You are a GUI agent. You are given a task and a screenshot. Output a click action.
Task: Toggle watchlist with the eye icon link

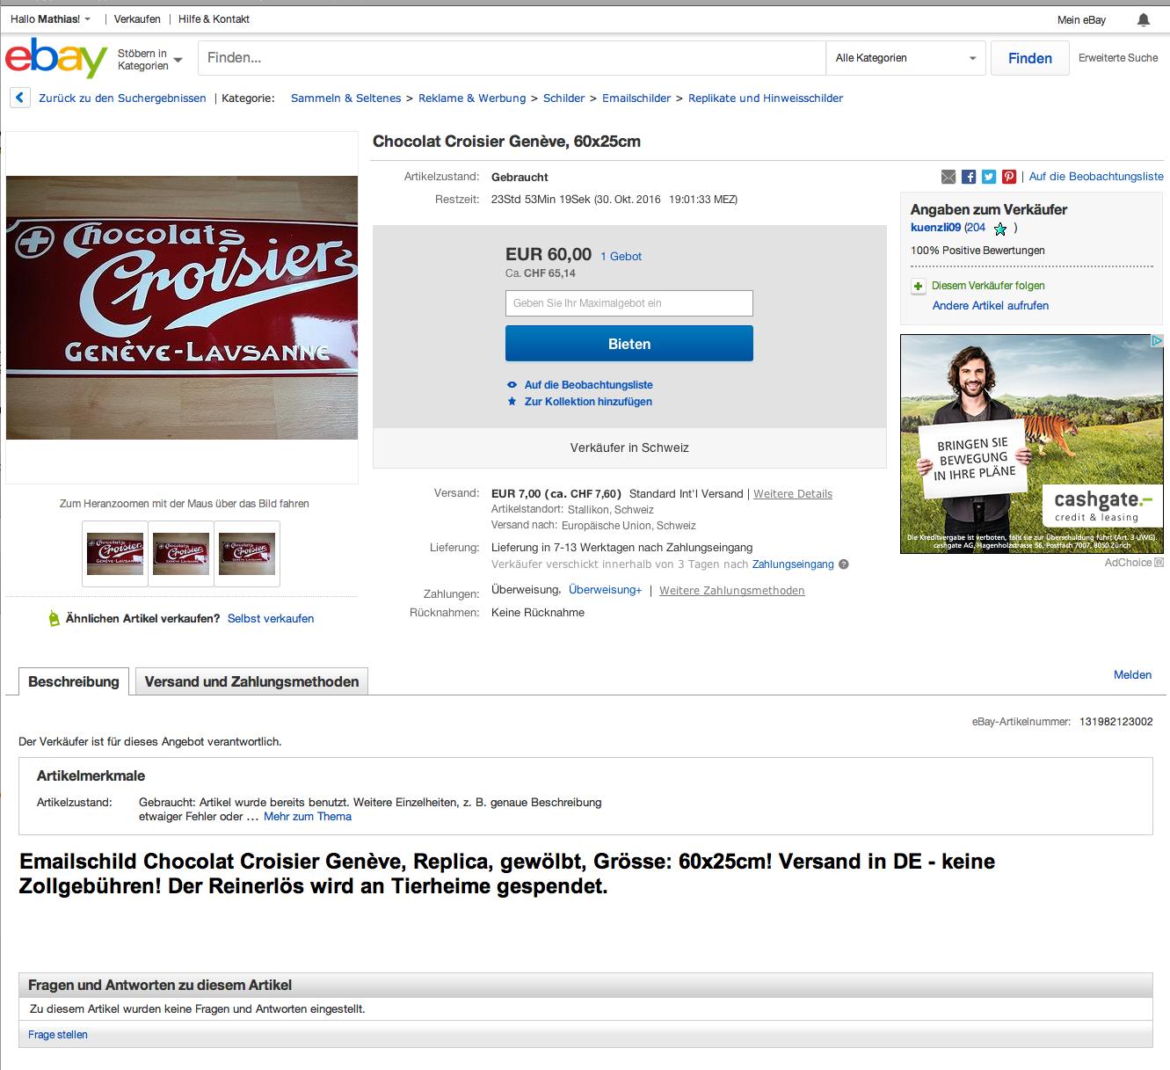pos(579,385)
